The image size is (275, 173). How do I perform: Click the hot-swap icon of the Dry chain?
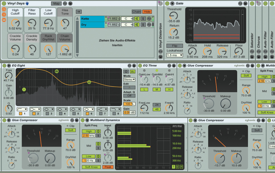149,25
